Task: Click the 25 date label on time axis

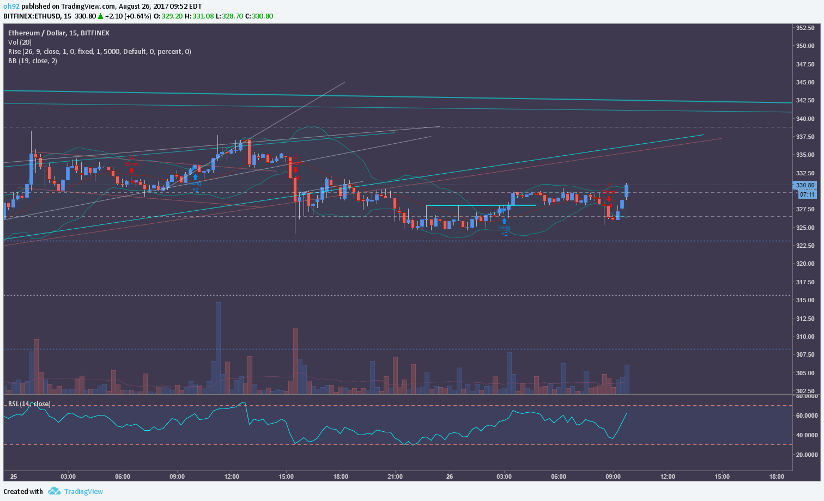Action: (14, 476)
